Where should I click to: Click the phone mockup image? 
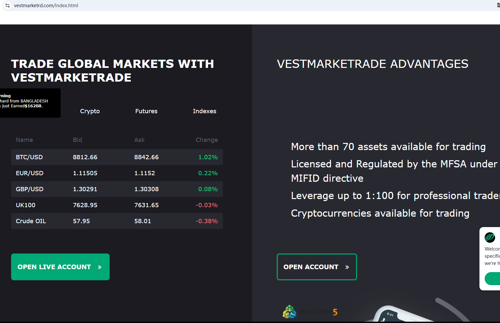(392, 314)
